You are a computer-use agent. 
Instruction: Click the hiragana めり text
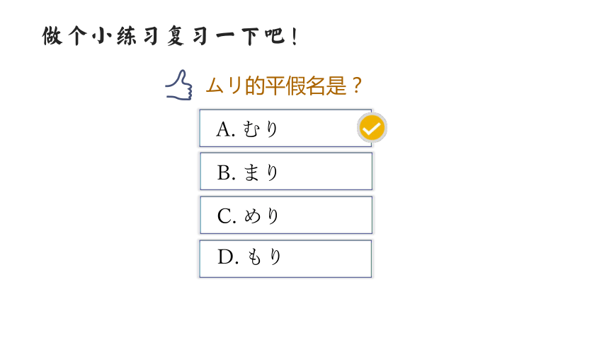pyautogui.click(x=261, y=216)
